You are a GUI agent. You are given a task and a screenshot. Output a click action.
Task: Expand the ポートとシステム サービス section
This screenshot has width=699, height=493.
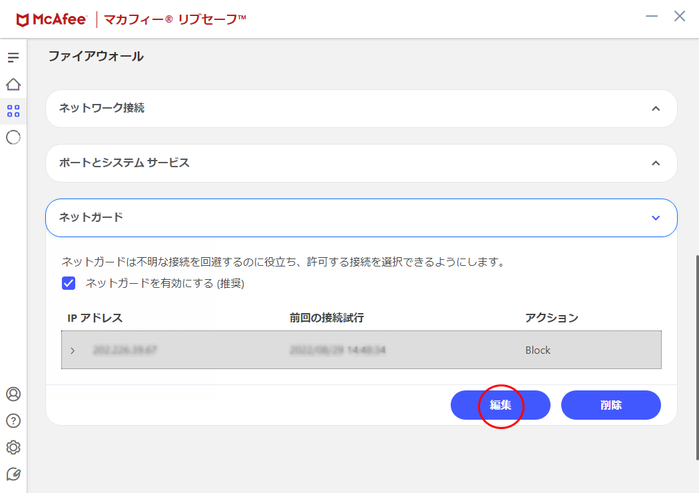(x=656, y=163)
